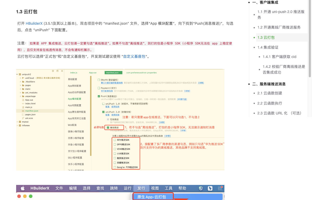Go to 2.1 云函数创建 in contents

point(270,93)
